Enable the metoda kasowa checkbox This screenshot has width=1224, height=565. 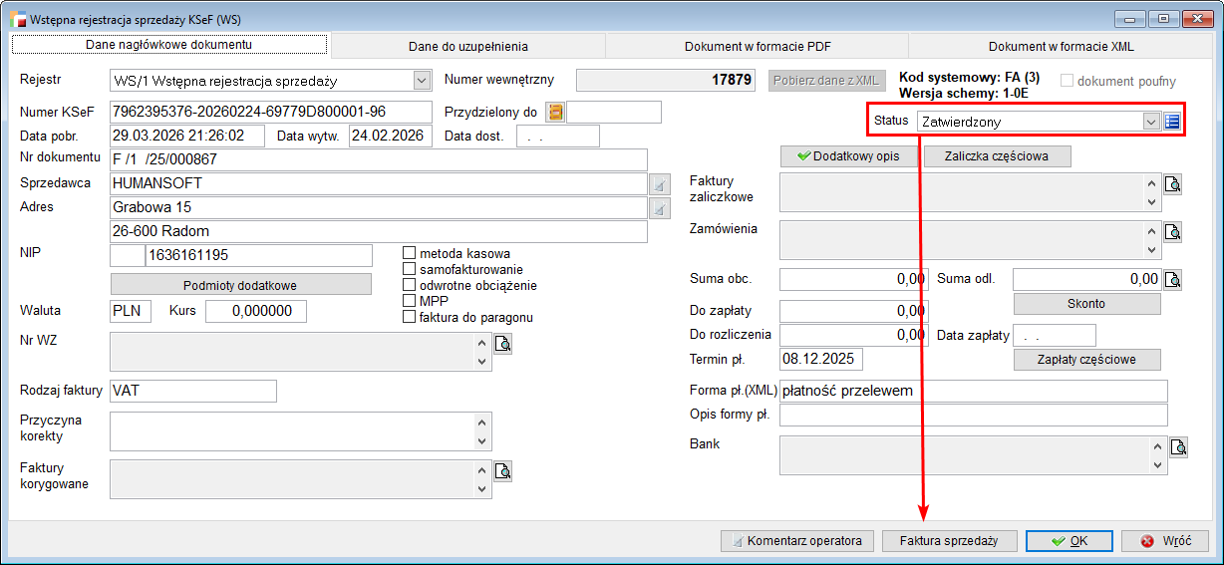pos(409,253)
